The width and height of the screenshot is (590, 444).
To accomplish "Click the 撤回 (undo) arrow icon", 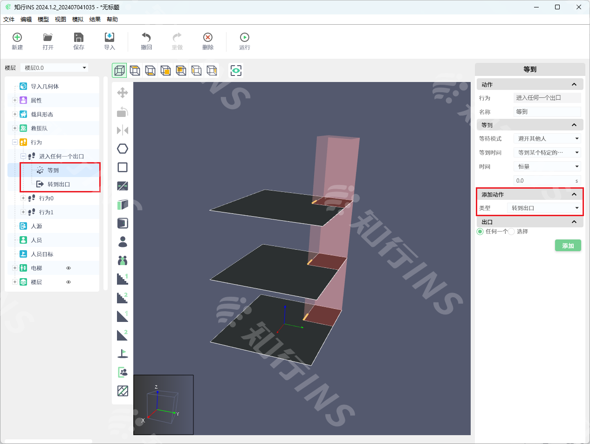I will tap(146, 37).
